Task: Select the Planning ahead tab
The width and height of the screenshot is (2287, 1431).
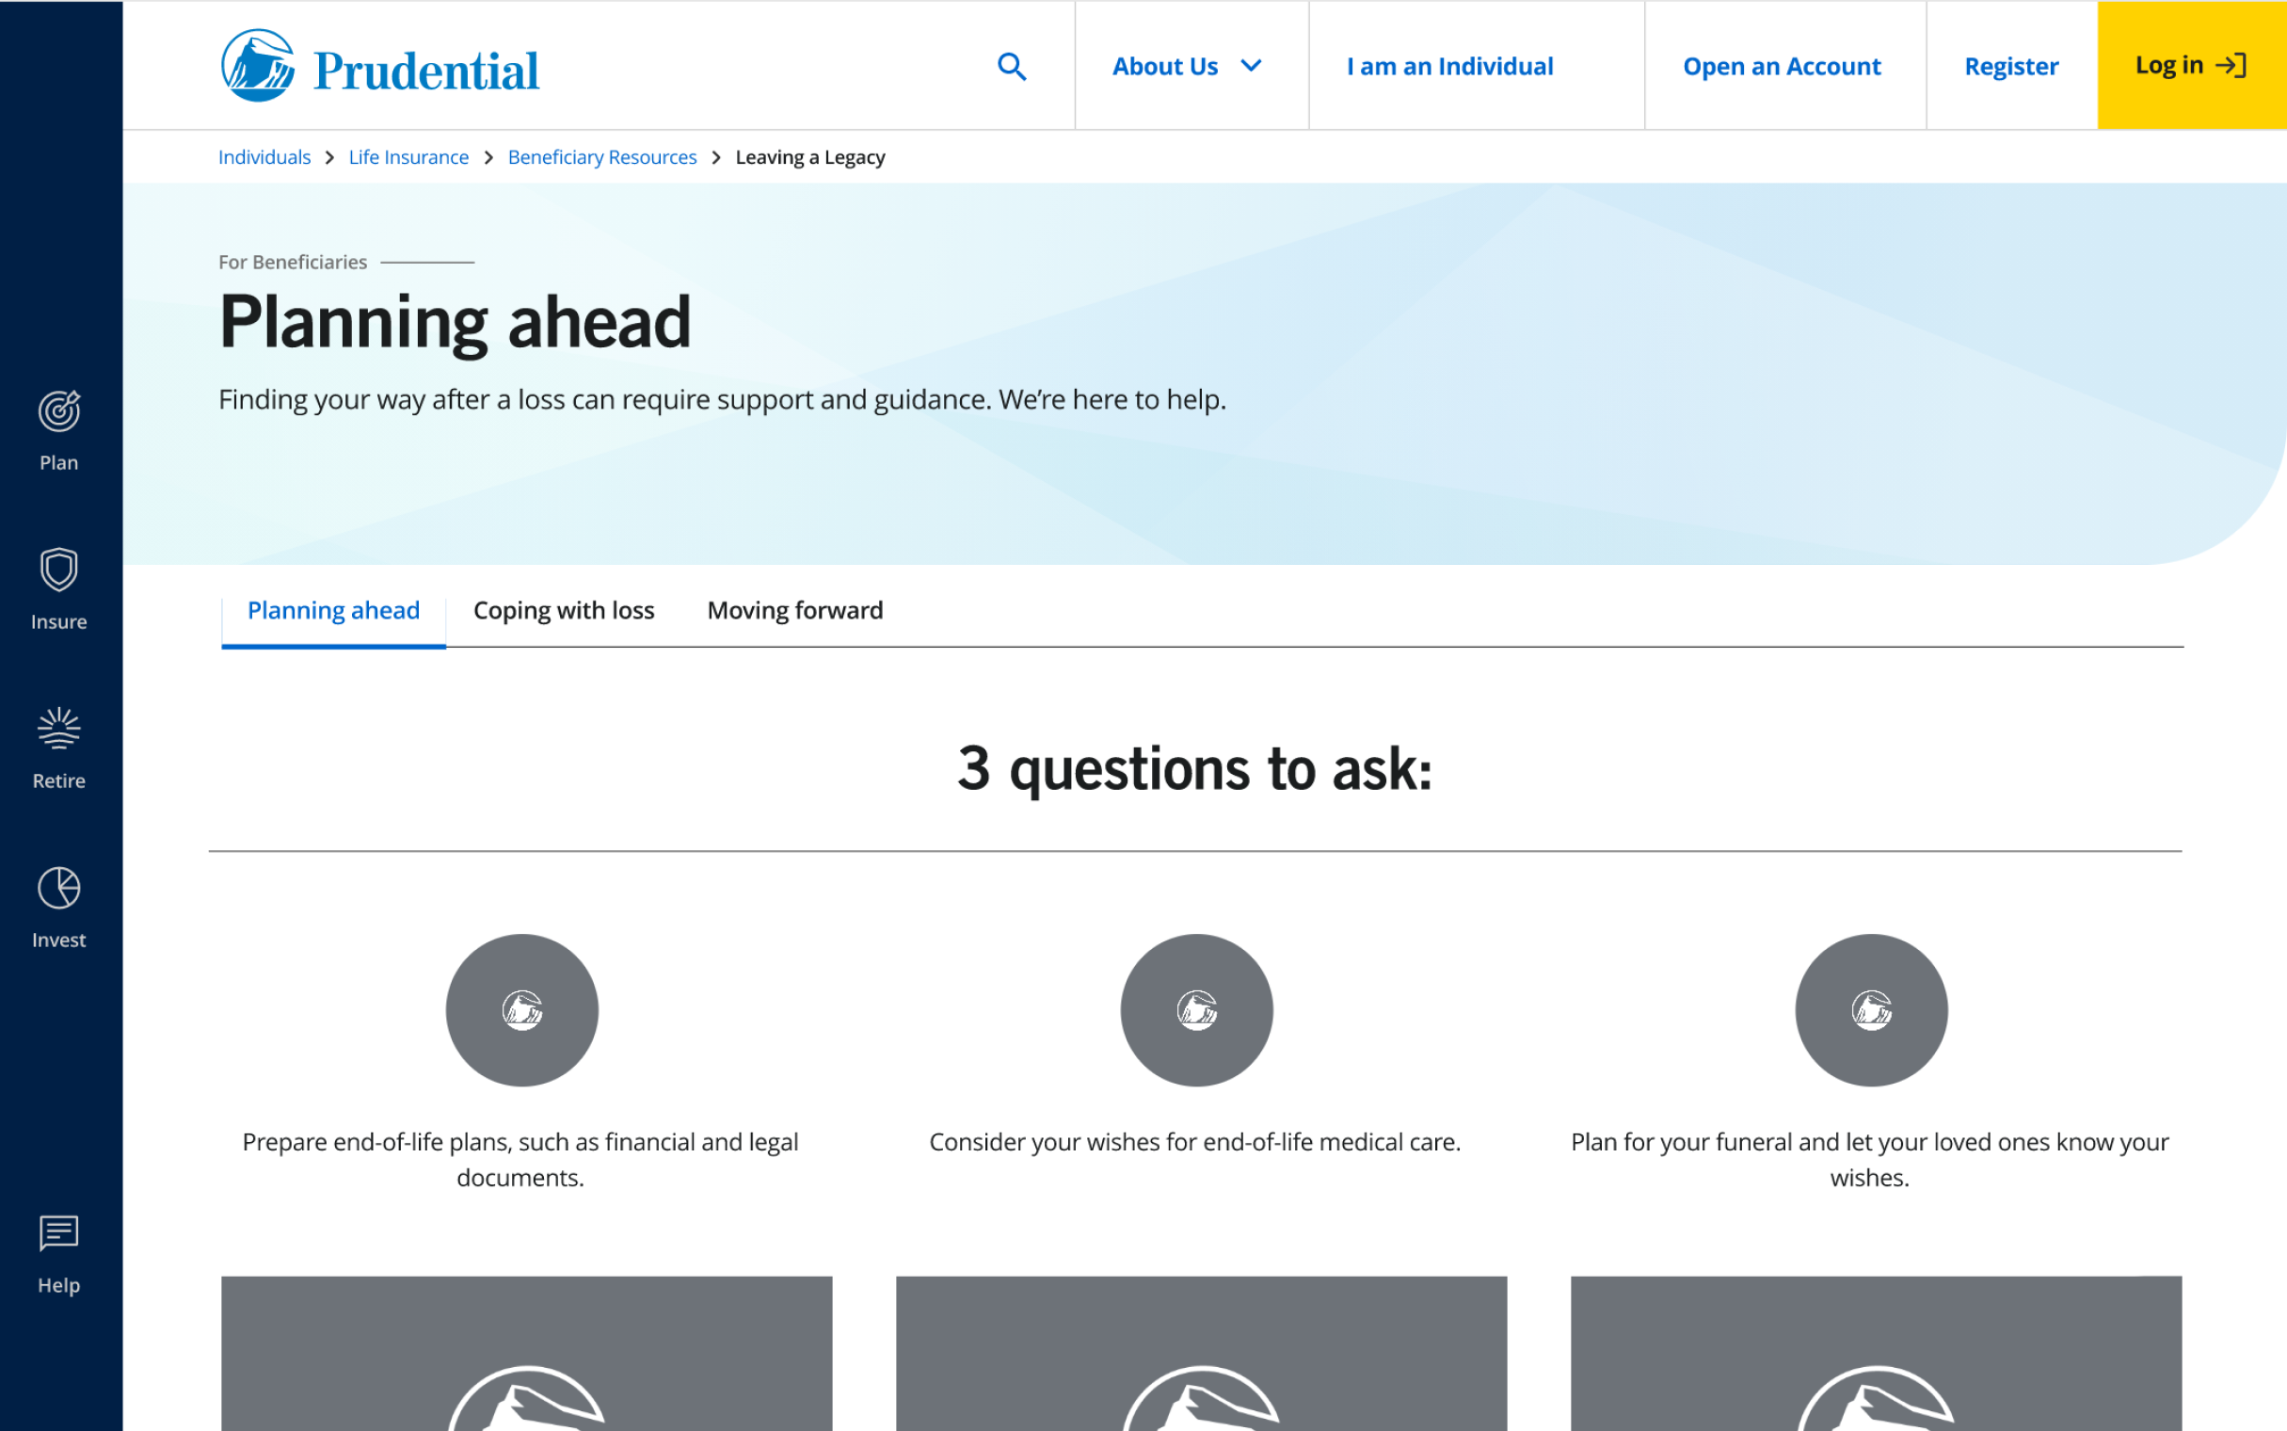Action: pyautogui.click(x=333, y=610)
